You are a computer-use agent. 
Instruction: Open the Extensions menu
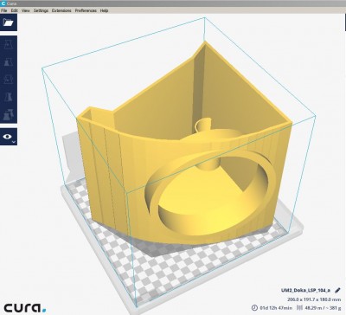(x=61, y=10)
